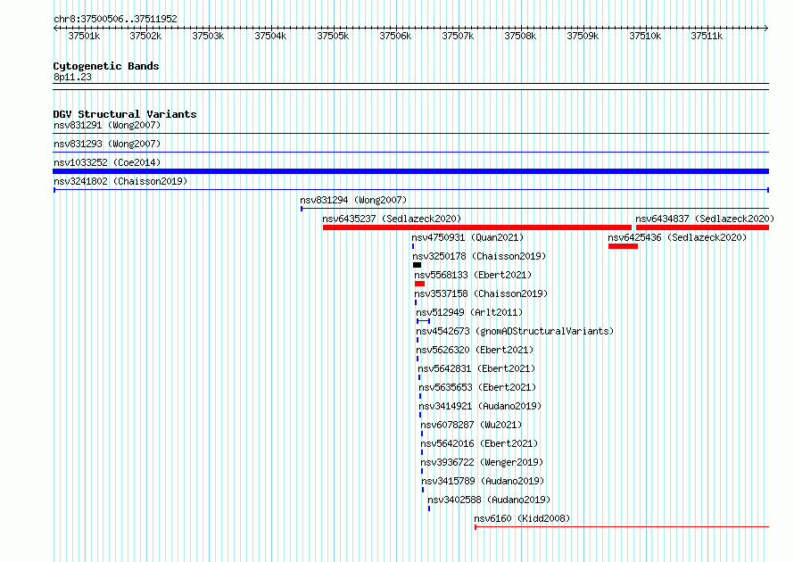Click the 37509k ruler tick label
Image resolution: width=794 pixels, height=562 pixels.
click(583, 36)
